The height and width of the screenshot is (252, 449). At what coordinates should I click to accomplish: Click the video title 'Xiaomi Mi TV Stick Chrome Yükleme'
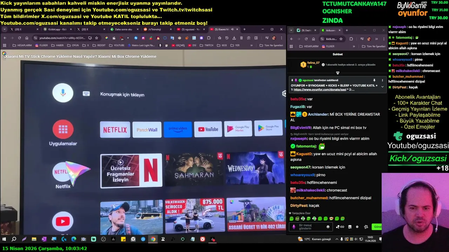[x=81, y=56]
